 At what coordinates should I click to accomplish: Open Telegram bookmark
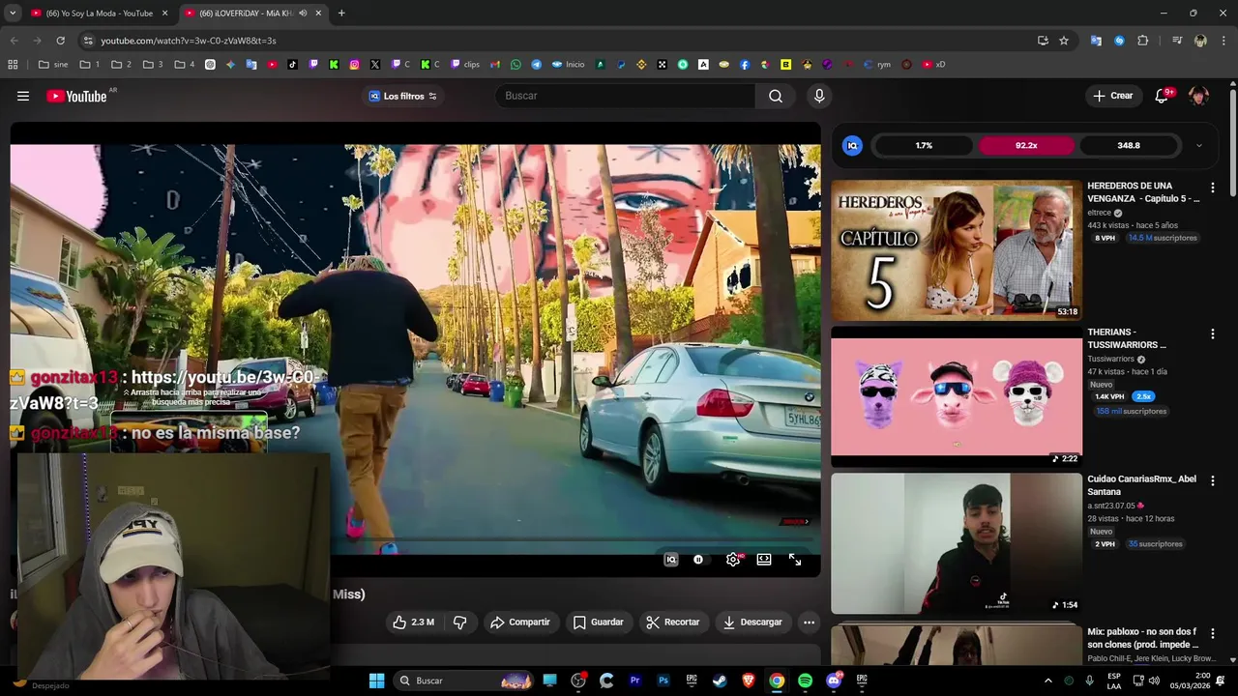(537, 65)
